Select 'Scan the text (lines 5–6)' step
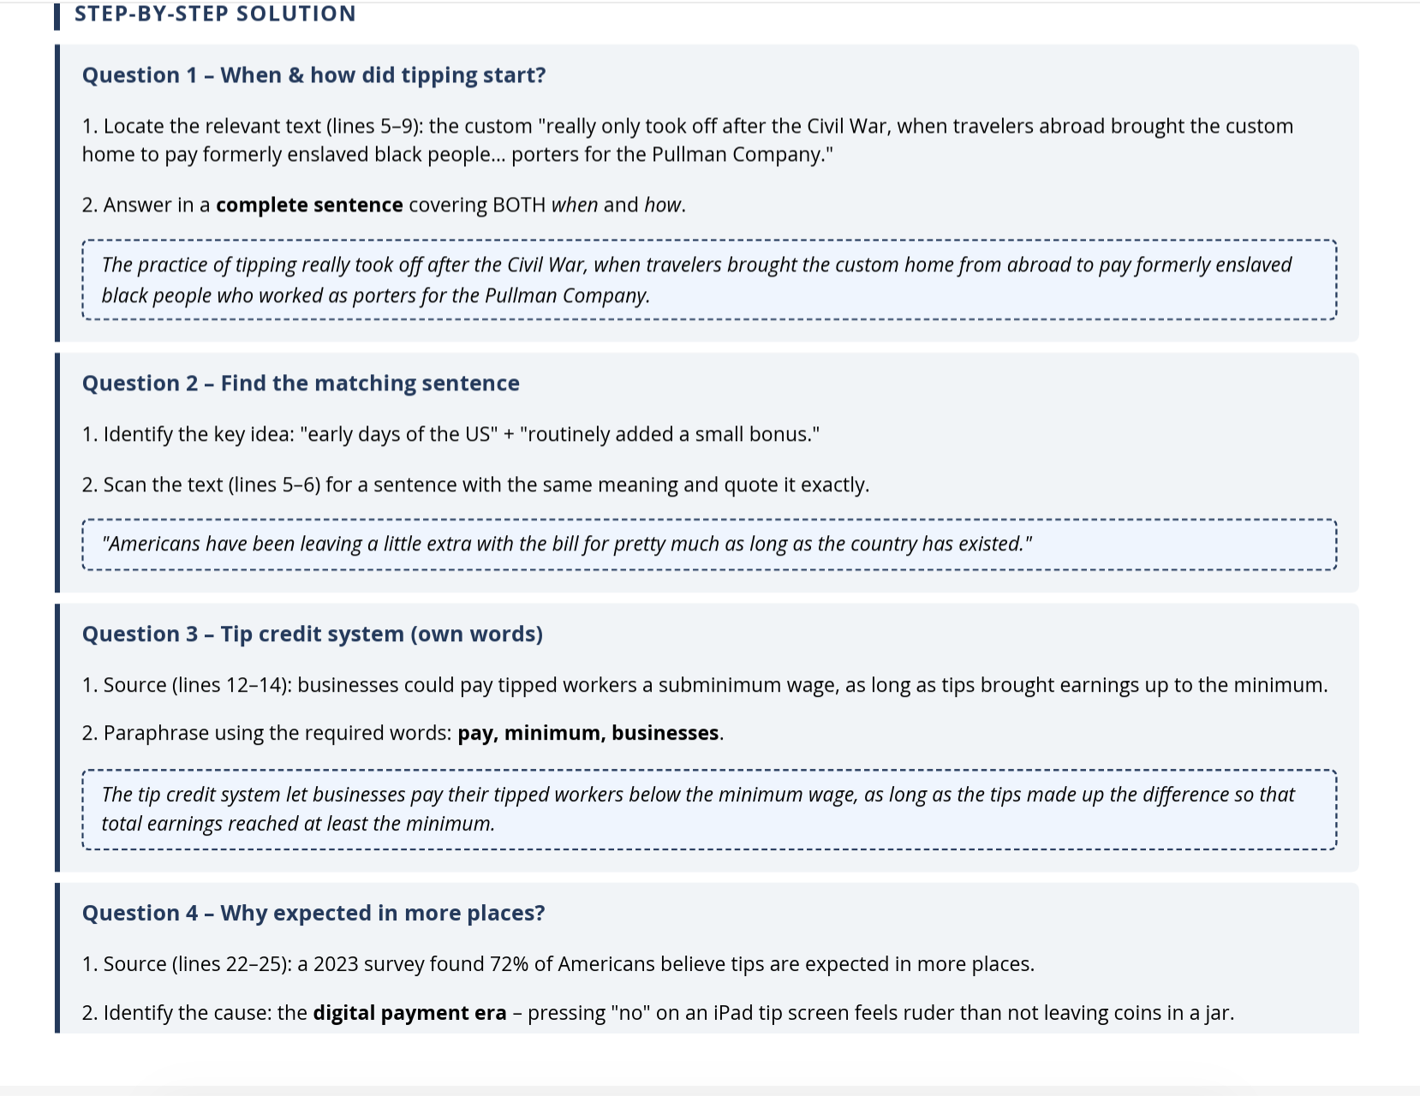 point(475,485)
